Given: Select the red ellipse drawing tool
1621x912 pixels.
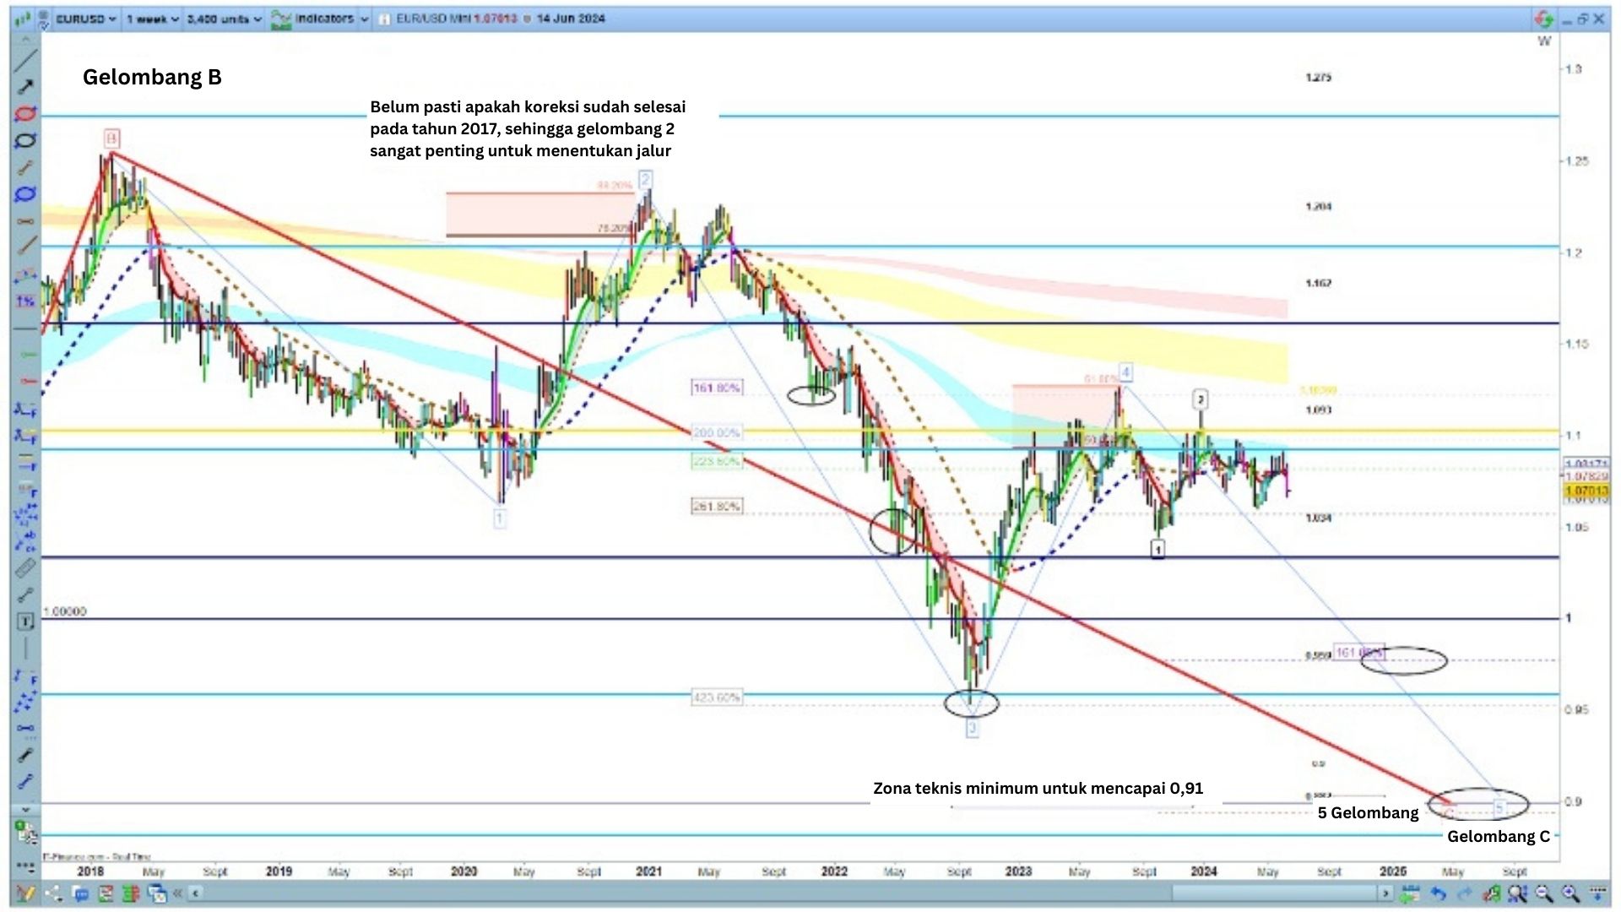Looking at the screenshot, I should (26, 114).
